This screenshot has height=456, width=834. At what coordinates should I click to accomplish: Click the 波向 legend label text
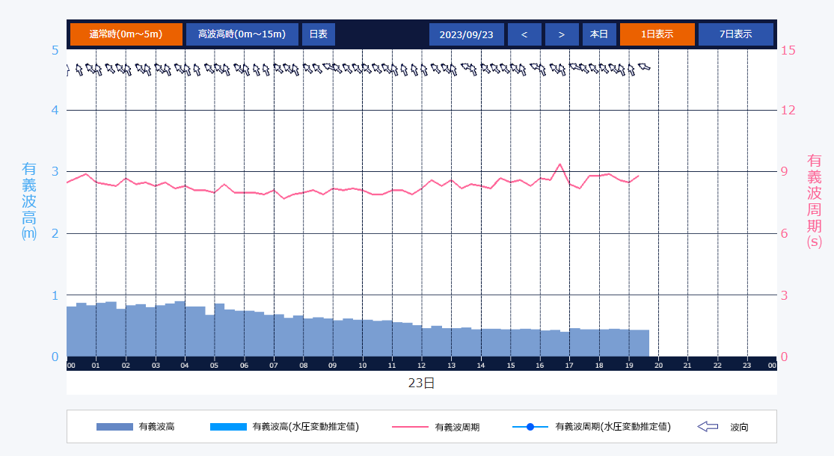[739, 427]
